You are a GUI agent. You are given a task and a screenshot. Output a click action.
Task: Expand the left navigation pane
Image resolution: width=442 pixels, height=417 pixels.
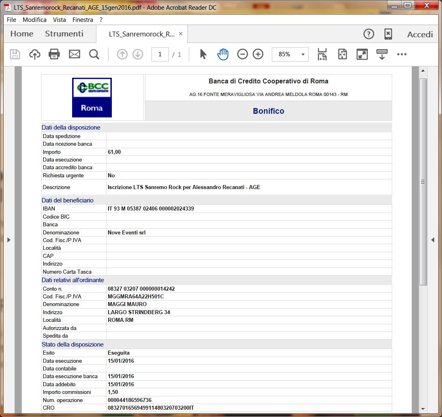click(x=9, y=240)
